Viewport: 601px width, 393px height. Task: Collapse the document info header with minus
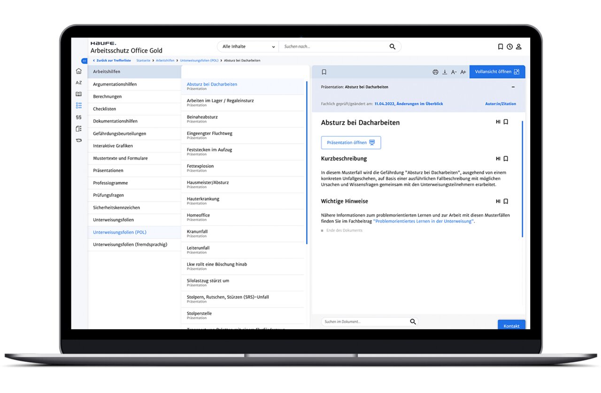point(513,87)
